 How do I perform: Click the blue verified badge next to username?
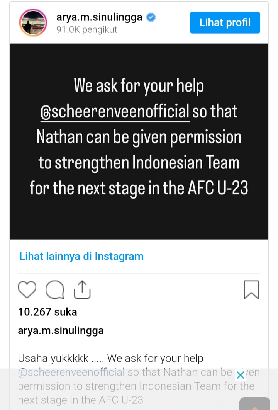pyautogui.click(x=151, y=17)
